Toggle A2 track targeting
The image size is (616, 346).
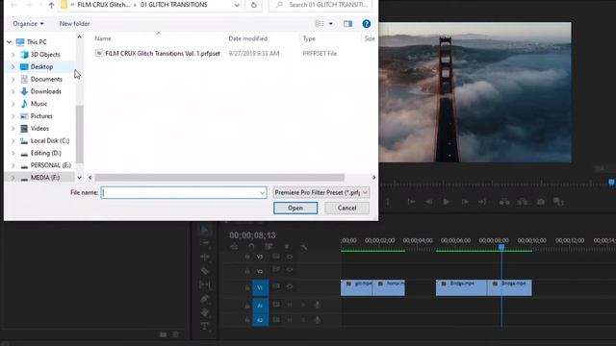click(260, 320)
